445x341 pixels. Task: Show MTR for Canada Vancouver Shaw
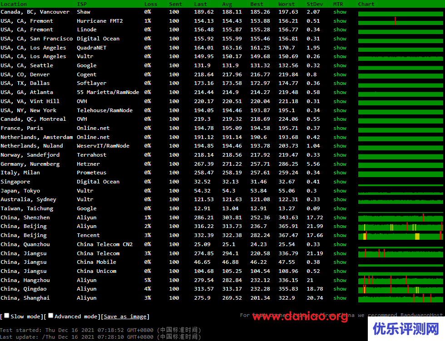tap(340, 12)
